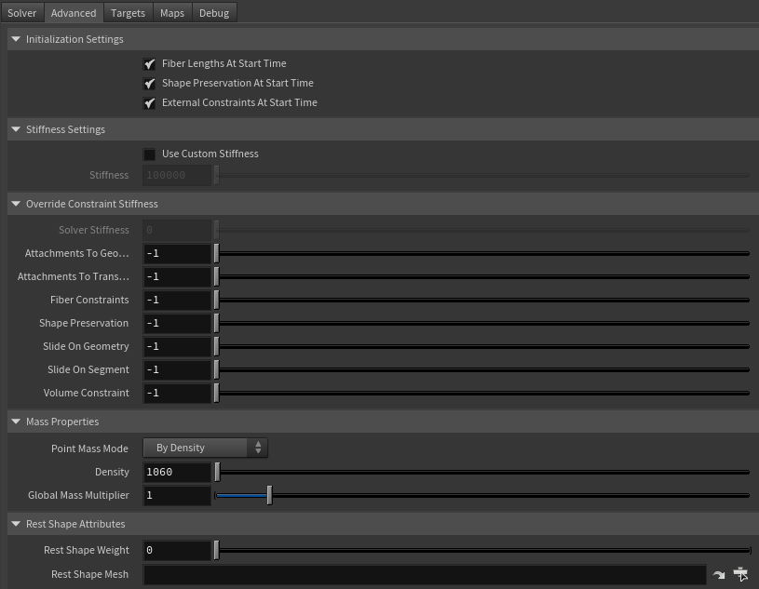
Task: Collapse the Rest Shape Attributes section
Action: 16,524
